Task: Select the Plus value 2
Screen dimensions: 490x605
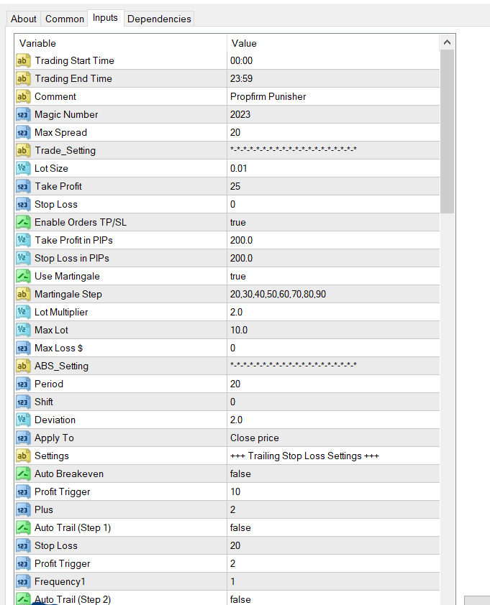Action: pyautogui.click(x=333, y=509)
